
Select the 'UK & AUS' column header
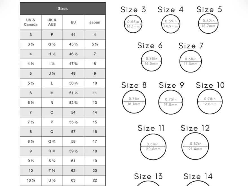[x=52, y=22]
